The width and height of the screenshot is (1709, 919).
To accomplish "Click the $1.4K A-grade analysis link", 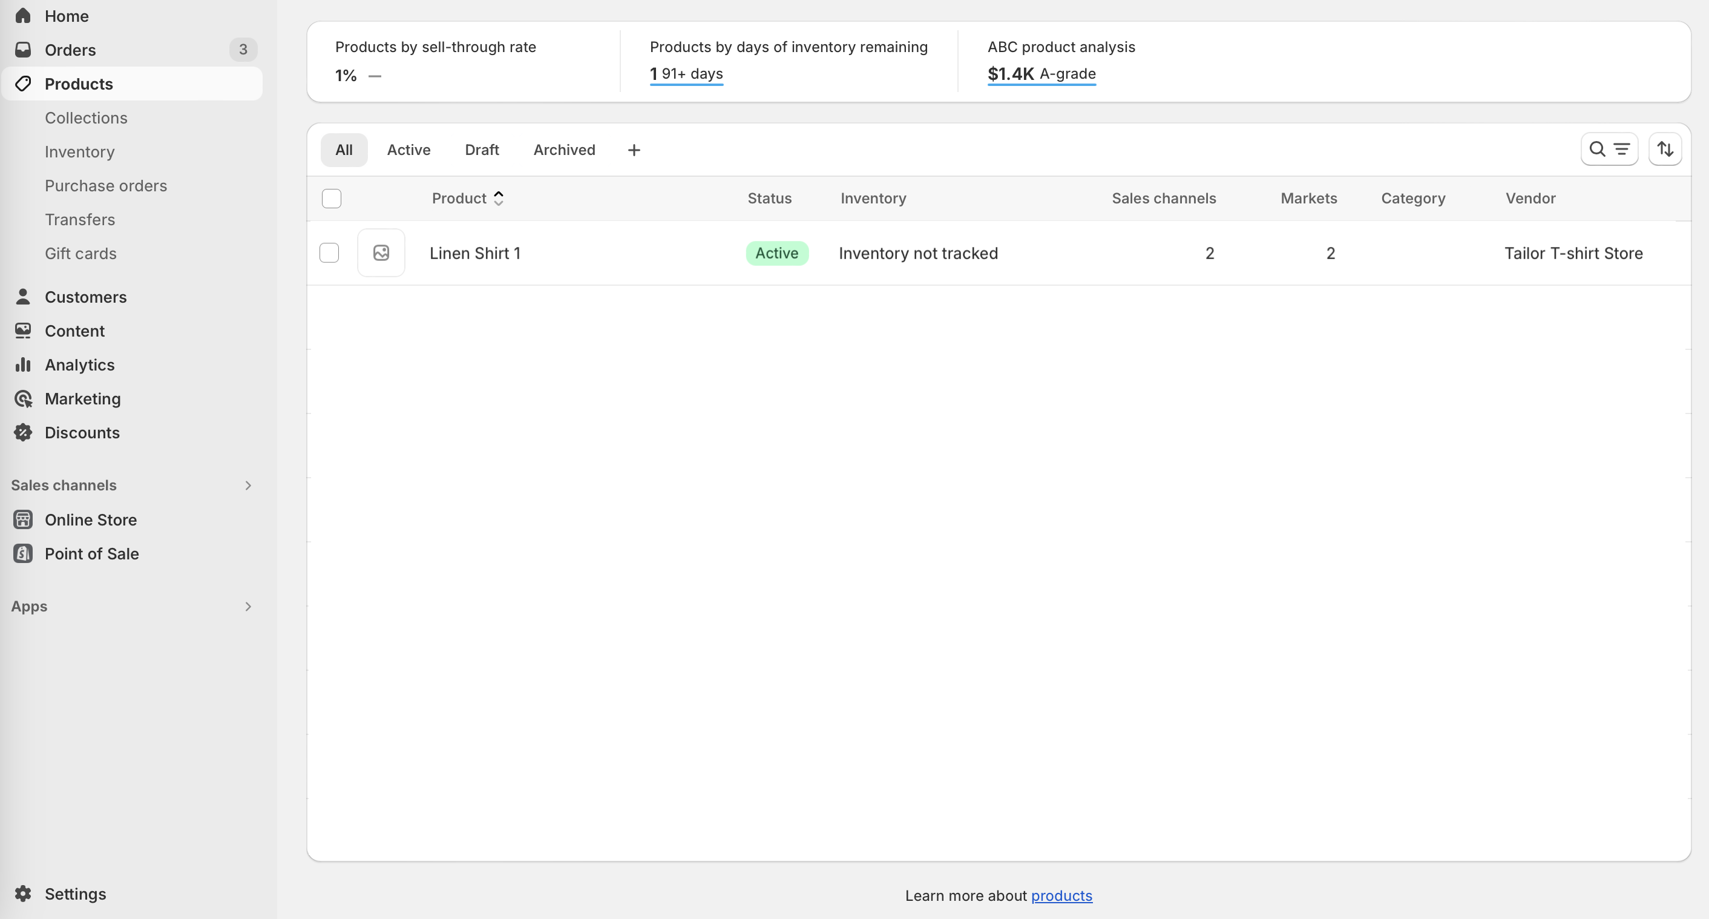I will [1041, 74].
